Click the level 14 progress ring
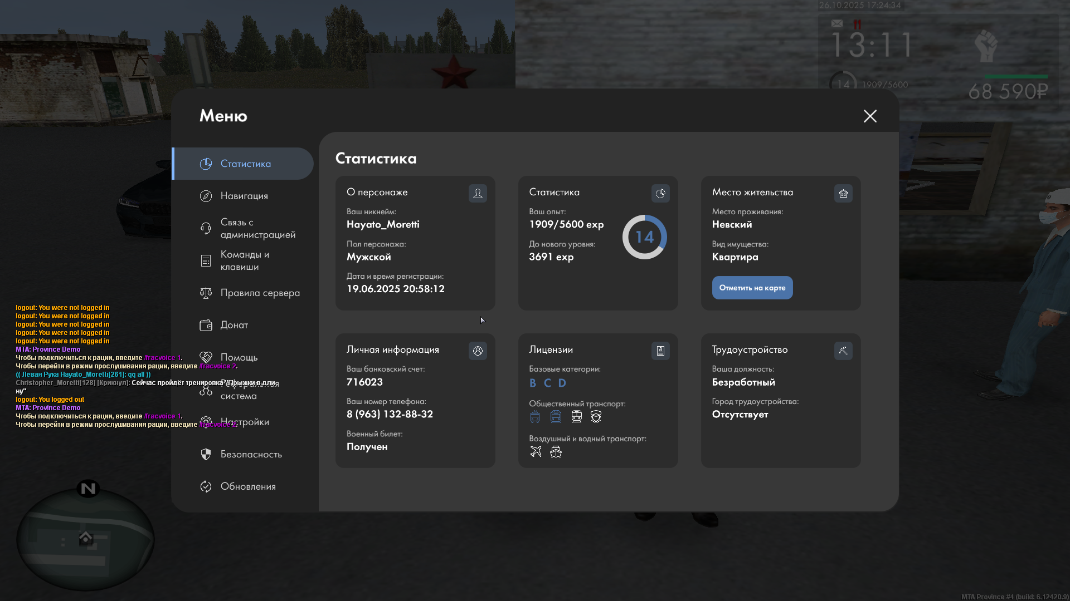This screenshot has height=601, width=1070. pyautogui.click(x=644, y=237)
